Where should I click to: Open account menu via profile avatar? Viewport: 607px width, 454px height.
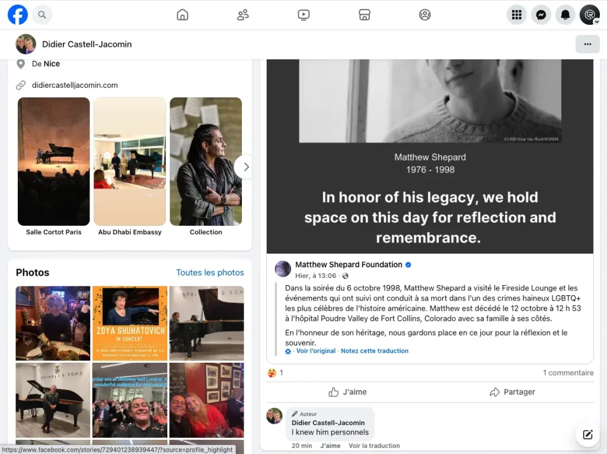coord(589,15)
